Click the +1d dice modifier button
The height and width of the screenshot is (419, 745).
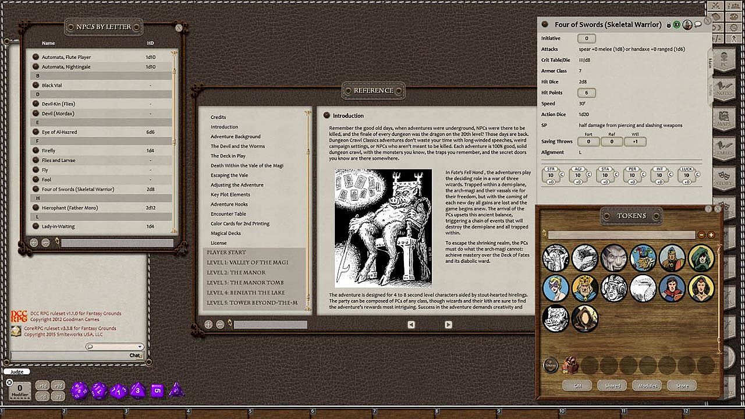[42, 385]
